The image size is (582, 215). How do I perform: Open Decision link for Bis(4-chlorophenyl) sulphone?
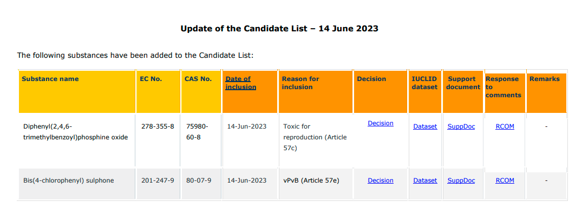(x=381, y=180)
